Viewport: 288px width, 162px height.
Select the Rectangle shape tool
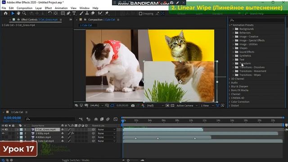[x=63, y=13]
